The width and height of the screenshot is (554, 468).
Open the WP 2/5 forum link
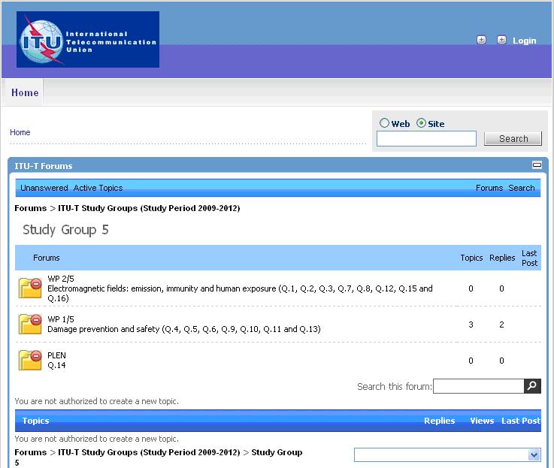click(x=61, y=279)
